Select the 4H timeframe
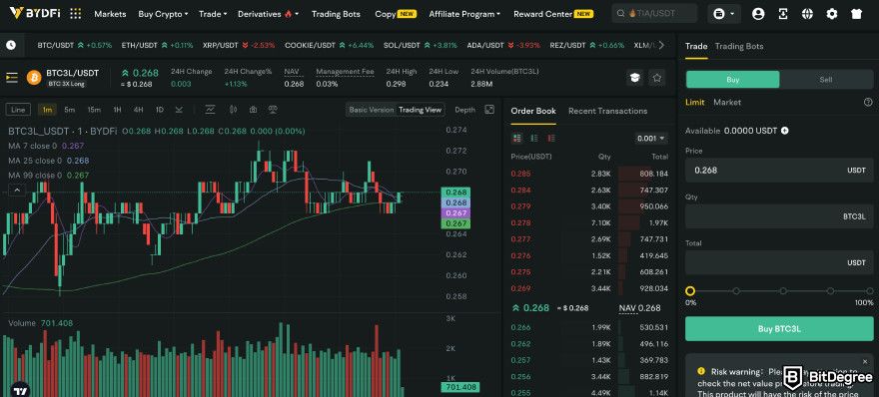 138,110
